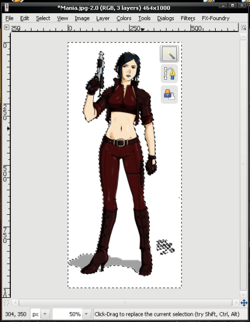Toggle Quick Mask button at bottom left
250x322 pixels.
pyautogui.click(x=6, y=303)
